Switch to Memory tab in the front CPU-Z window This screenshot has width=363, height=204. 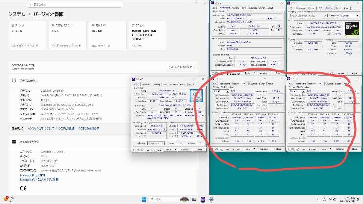click(x=157, y=84)
